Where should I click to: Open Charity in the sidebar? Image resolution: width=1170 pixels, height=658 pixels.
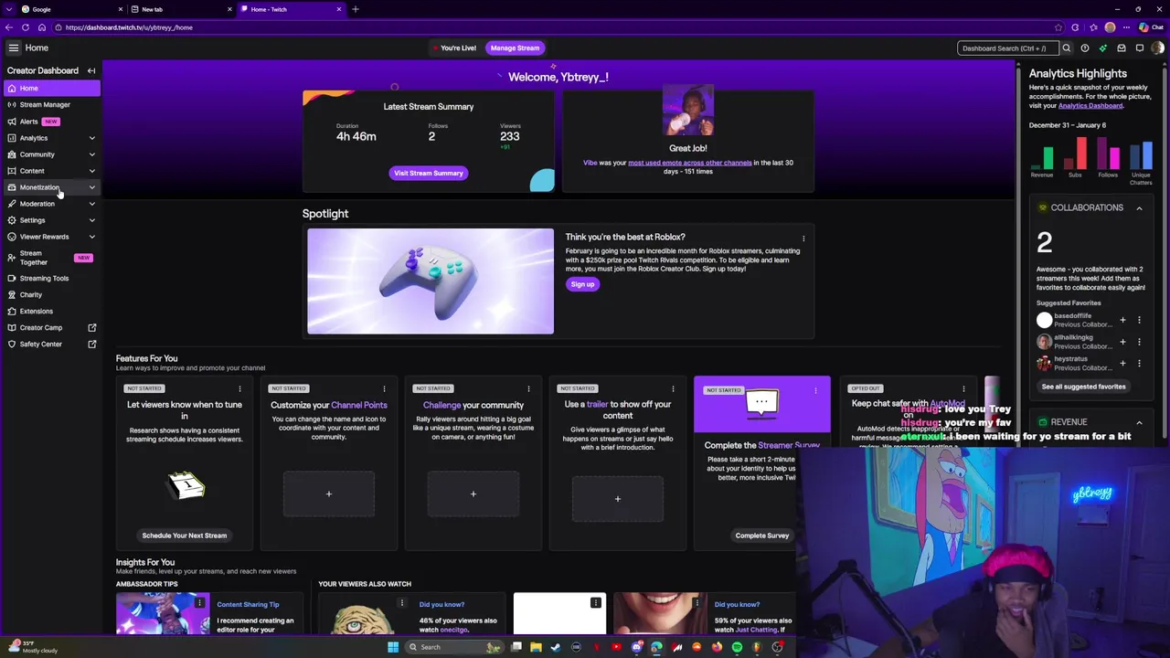pos(51,294)
